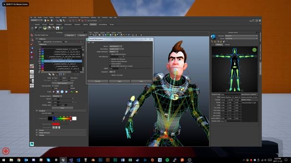This screenshot has height=163, width=291.
Task: Toggle Use Color Ramp checkbox
Action: [53, 113]
